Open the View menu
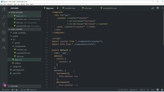 click(x=15, y=4)
